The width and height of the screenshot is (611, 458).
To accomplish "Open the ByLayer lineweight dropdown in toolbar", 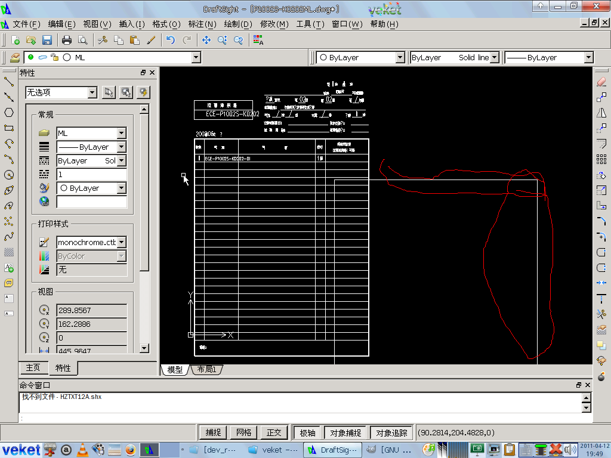I will (x=588, y=58).
